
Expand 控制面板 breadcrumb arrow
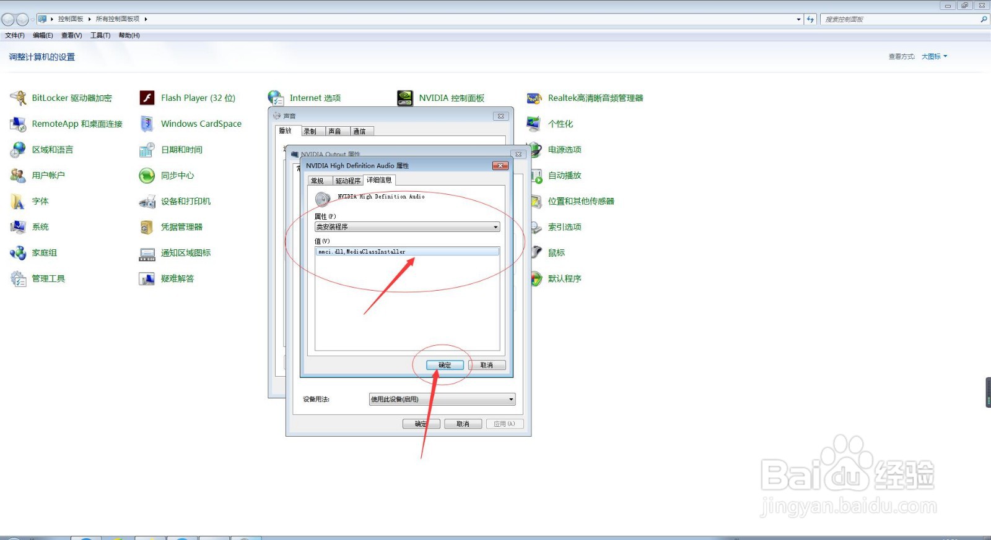point(89,19)
